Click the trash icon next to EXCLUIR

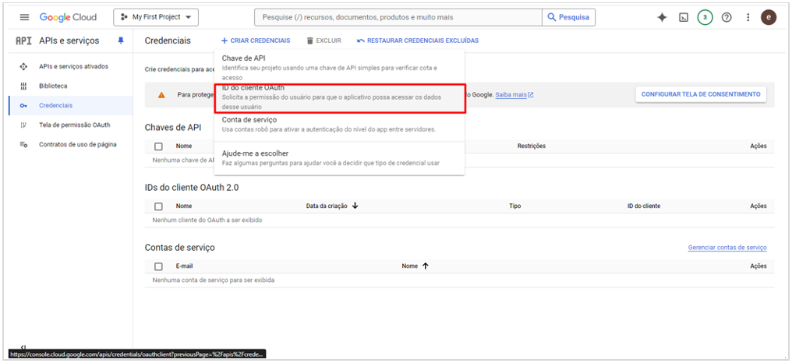[x=310, y=41]
